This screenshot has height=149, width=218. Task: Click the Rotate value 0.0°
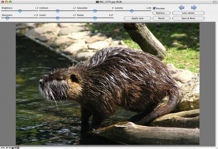coord(111,15)
